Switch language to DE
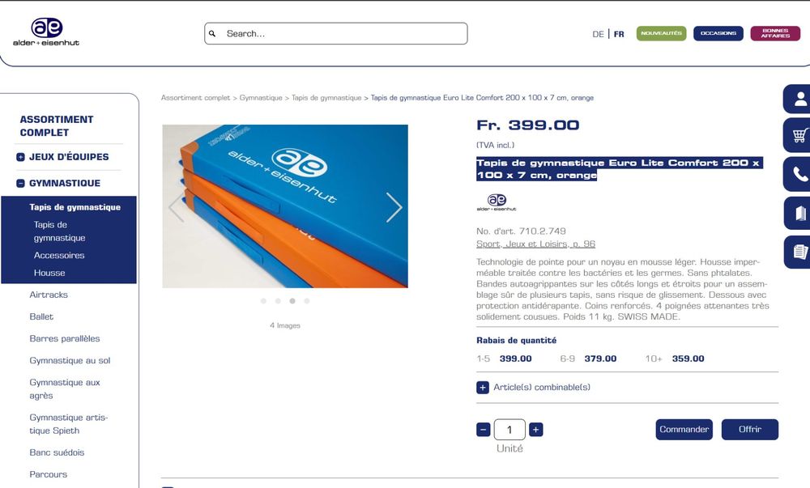Image resolution: width=810 pixels, height=488 pixels. (598, 34)
